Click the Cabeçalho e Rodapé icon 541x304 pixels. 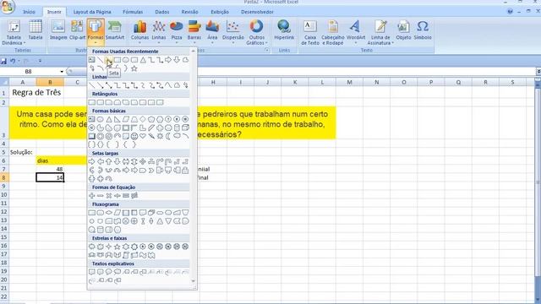point(332,32)
